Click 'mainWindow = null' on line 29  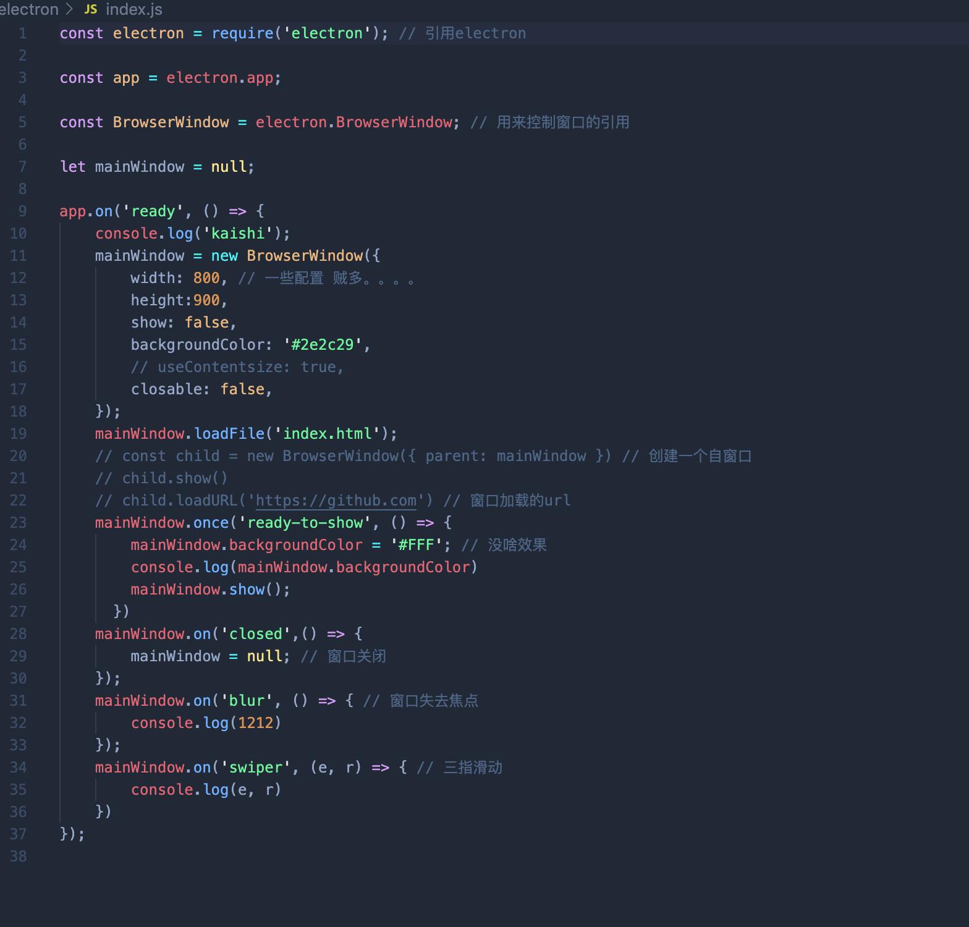[206, 656]
